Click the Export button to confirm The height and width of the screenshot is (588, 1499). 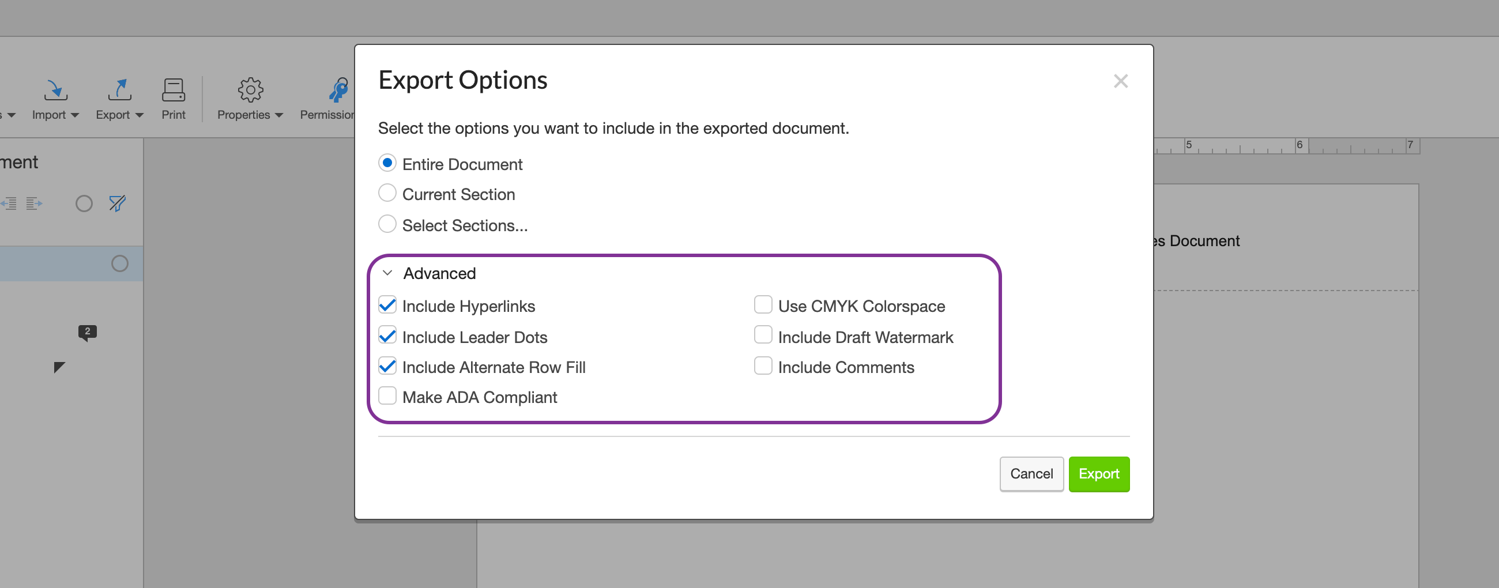[1099, 474]
